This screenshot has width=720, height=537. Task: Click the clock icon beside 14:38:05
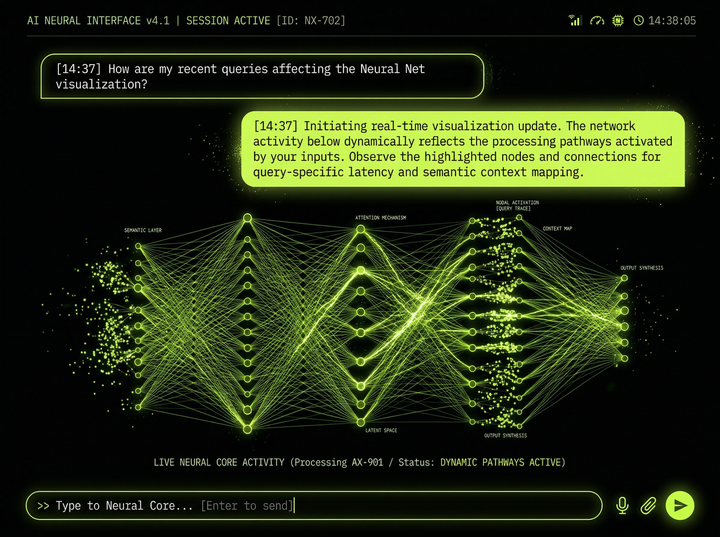(639, 20)
